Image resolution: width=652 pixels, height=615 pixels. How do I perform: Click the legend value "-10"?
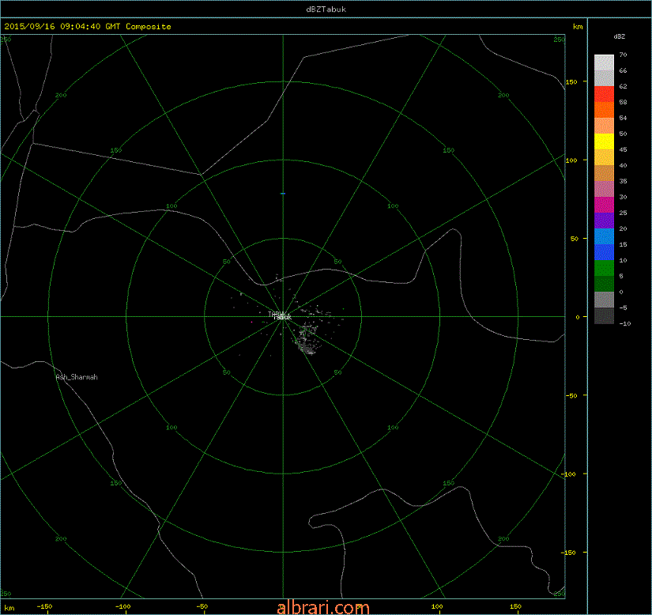[x=624, y=323]
